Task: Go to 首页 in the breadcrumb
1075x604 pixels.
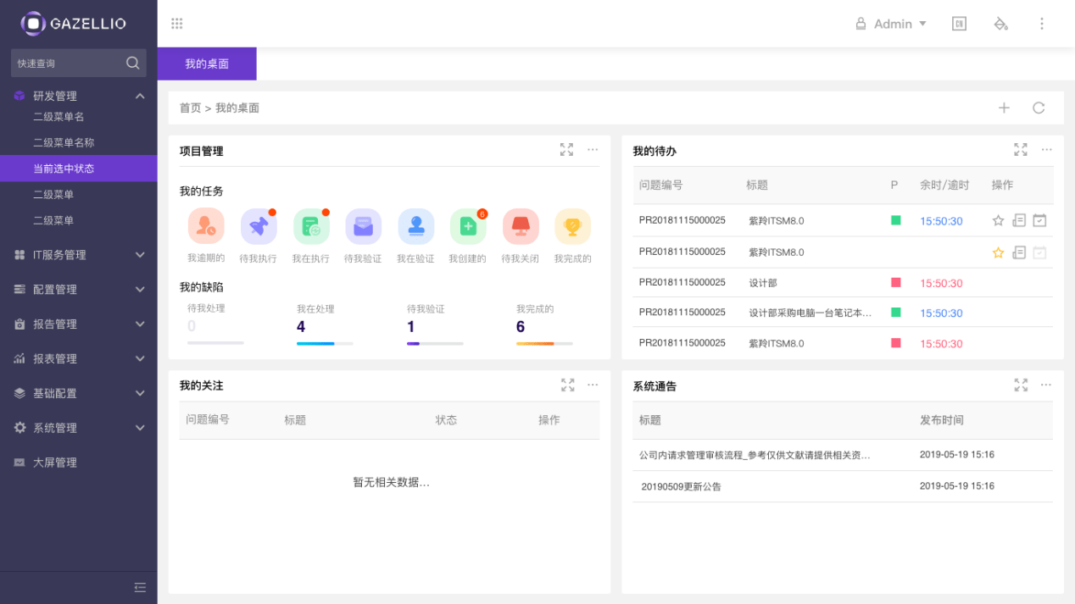Action: 190,108
